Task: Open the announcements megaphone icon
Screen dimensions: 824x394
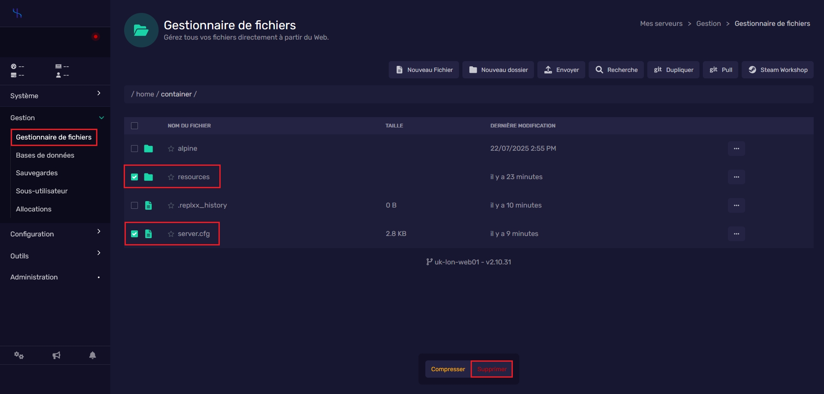Action: click(56, 355)
